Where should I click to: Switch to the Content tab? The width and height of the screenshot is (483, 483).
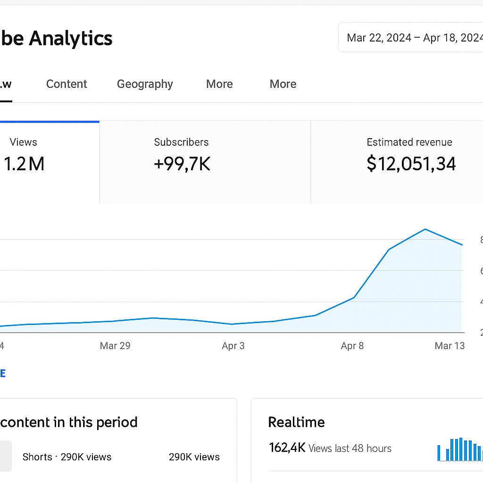click(x=67, y=84)
